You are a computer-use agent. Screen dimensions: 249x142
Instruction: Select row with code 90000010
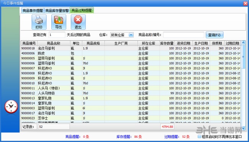click(131, 83)
